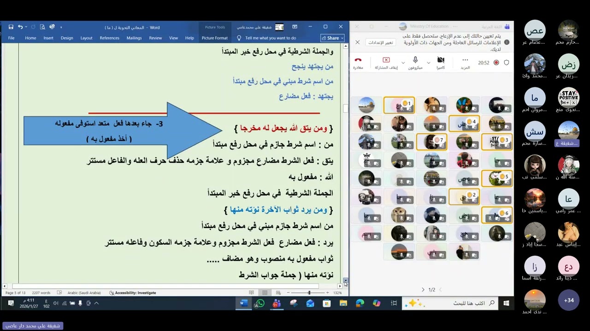Open the Design ribbon tab
Image resolution: width=590 pixels, height=331 pixels.
(x=67, y=38)
